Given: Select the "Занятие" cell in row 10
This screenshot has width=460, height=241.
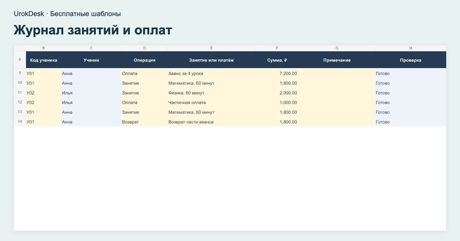Looking at the screenshot, I should 145,83.
